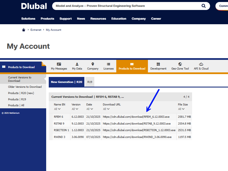The height and width of the screenshot is (171, 228).
Task: Click the search magnifier icon
Action: click(203, 6)
